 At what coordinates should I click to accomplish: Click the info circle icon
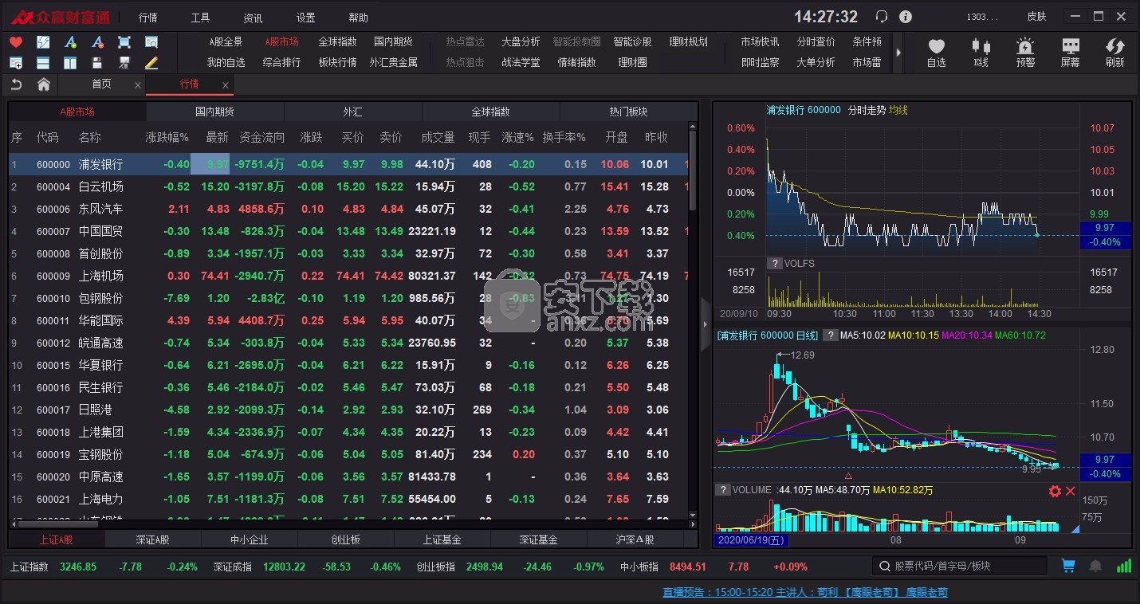coord(906,17)
